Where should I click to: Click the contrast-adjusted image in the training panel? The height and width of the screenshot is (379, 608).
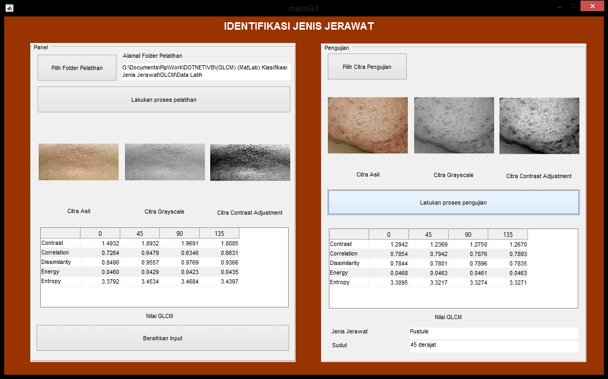250,162
